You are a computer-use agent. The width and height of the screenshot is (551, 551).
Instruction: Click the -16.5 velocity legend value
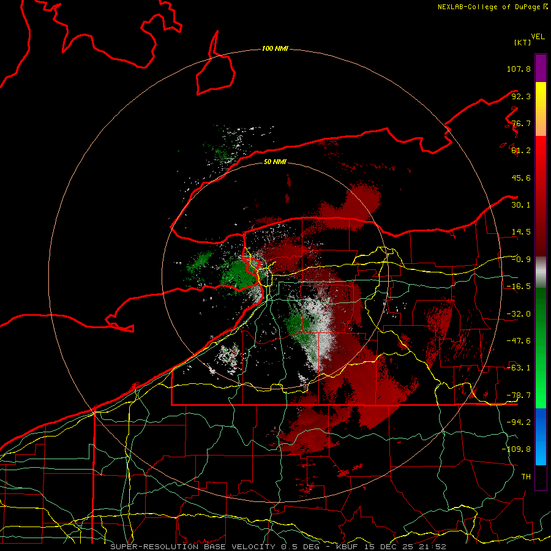[519, 287]
